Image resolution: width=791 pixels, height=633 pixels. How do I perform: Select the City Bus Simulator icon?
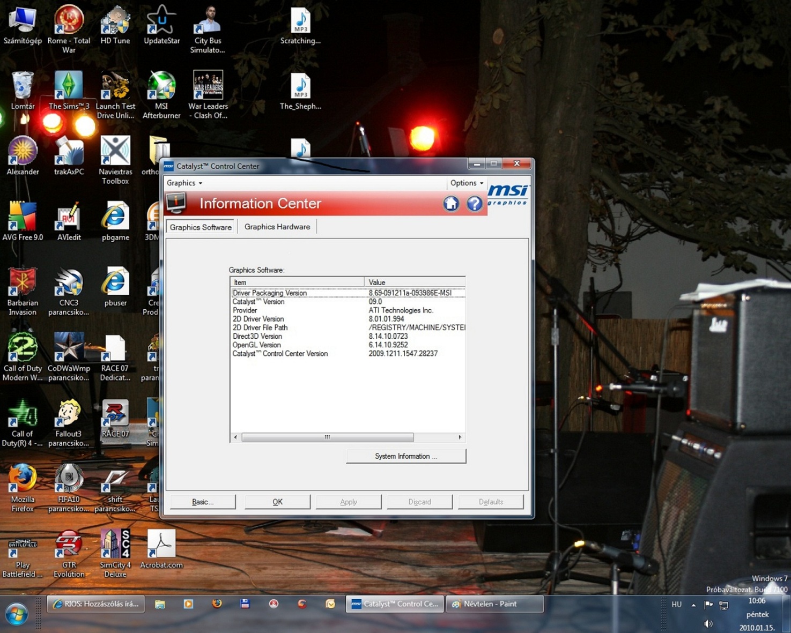pyautogui.click(x=208, y=29)
